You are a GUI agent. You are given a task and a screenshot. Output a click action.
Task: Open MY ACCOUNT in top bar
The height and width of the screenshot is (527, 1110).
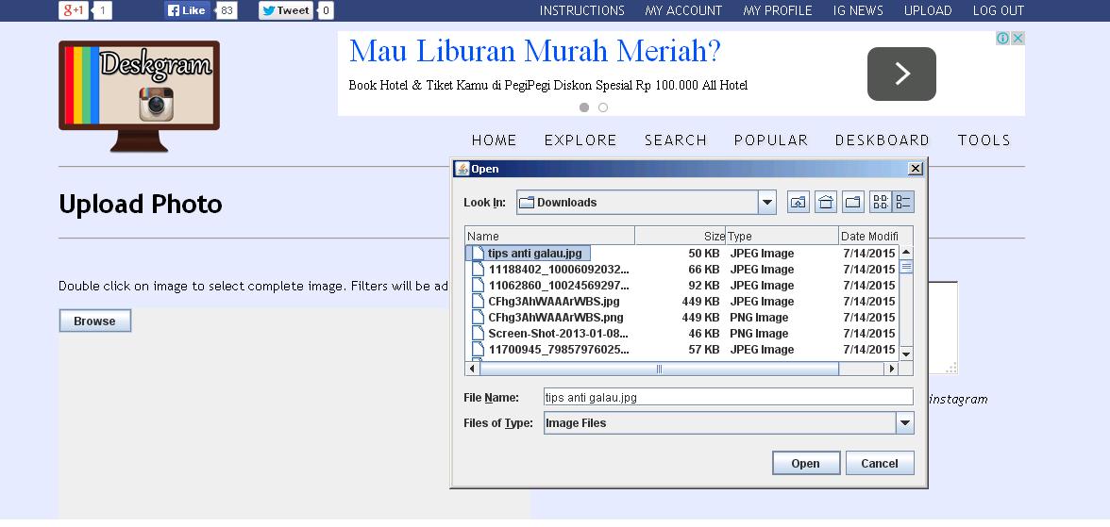[x=683, y=10]
